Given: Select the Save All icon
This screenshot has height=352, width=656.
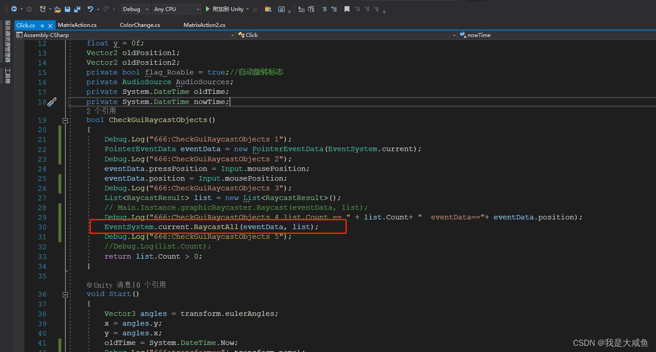Looking at the screenshot, I should (77, 9).
